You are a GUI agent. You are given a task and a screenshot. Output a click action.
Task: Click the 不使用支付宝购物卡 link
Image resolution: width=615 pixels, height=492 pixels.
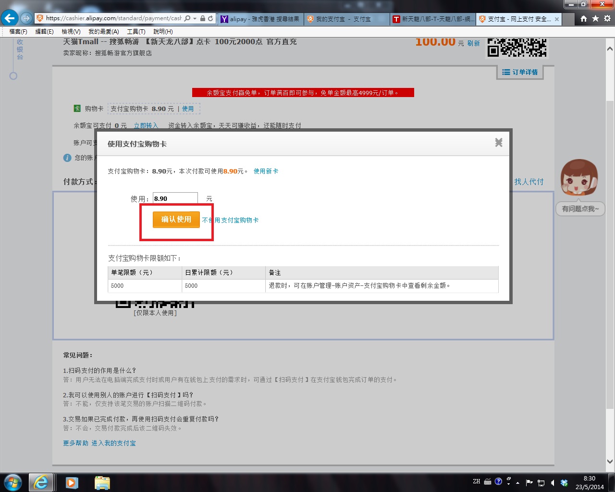point(230,220)
